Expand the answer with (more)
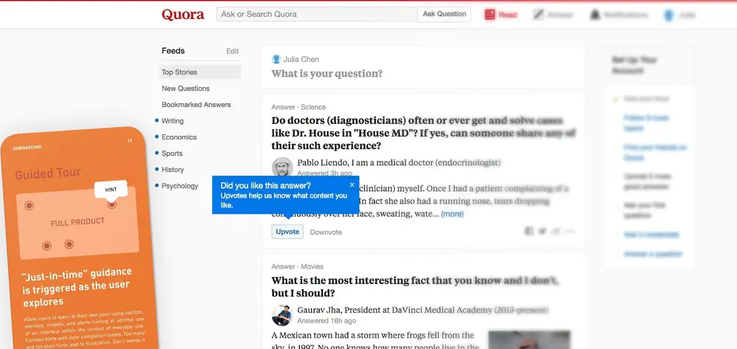 pos(453,214)
